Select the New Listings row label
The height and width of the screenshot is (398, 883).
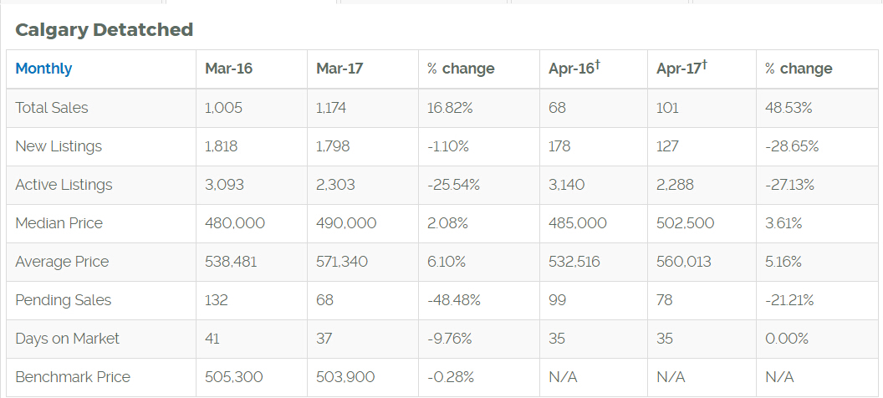(x=59, y=146)
